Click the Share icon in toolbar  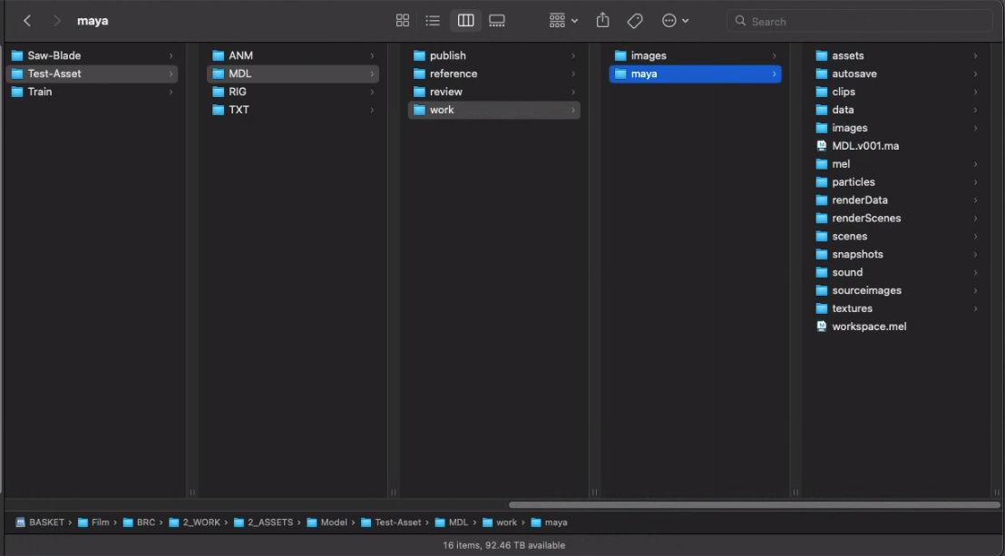[602, 21]
